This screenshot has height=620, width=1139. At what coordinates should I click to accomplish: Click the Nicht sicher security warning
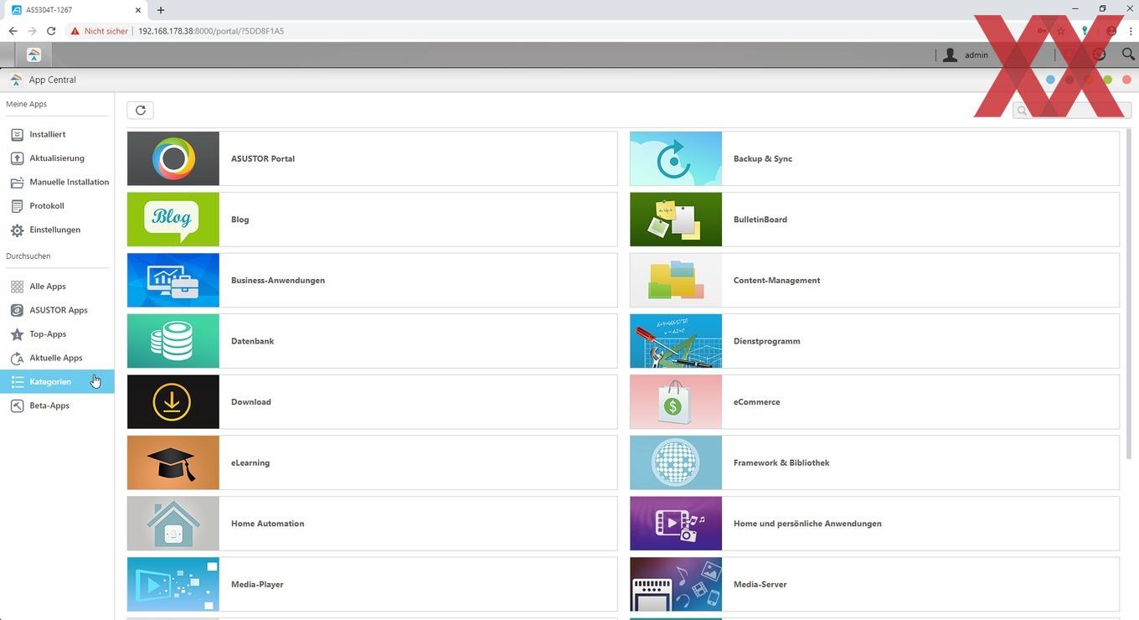coord(100,31)
